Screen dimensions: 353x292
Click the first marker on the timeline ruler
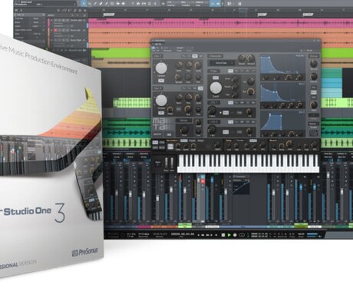click(109, 15)
